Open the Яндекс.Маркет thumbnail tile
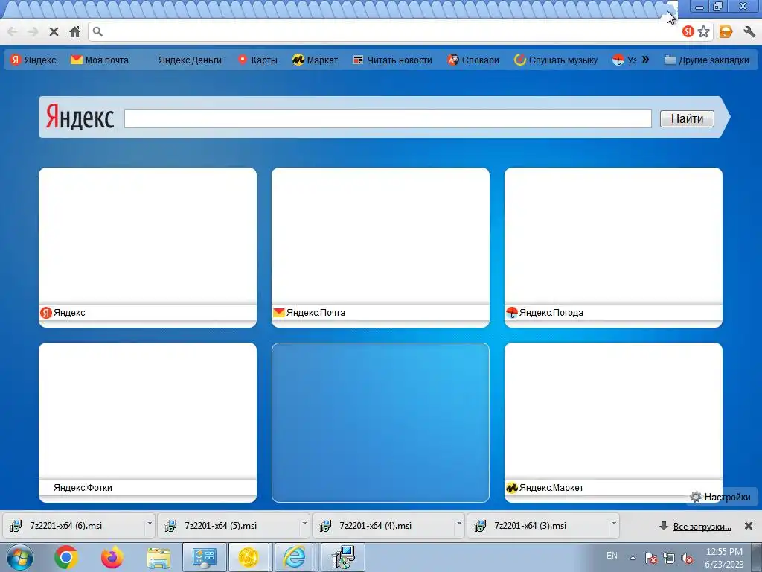The width and height of the screenshot is (762, 572). coord(613,422)
